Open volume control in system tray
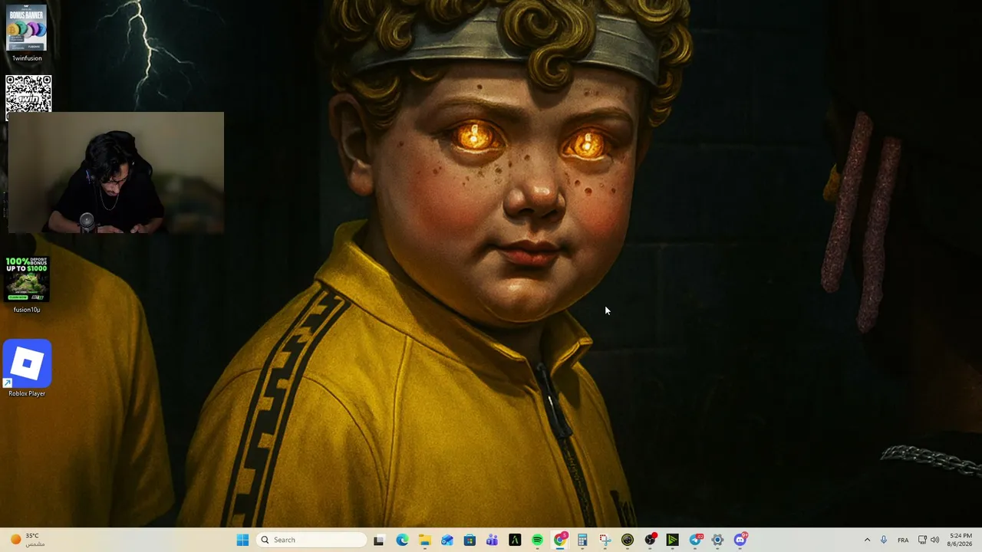 (934, 540)
